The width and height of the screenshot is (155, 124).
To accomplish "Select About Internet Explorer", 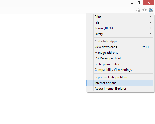I will 110,89.
